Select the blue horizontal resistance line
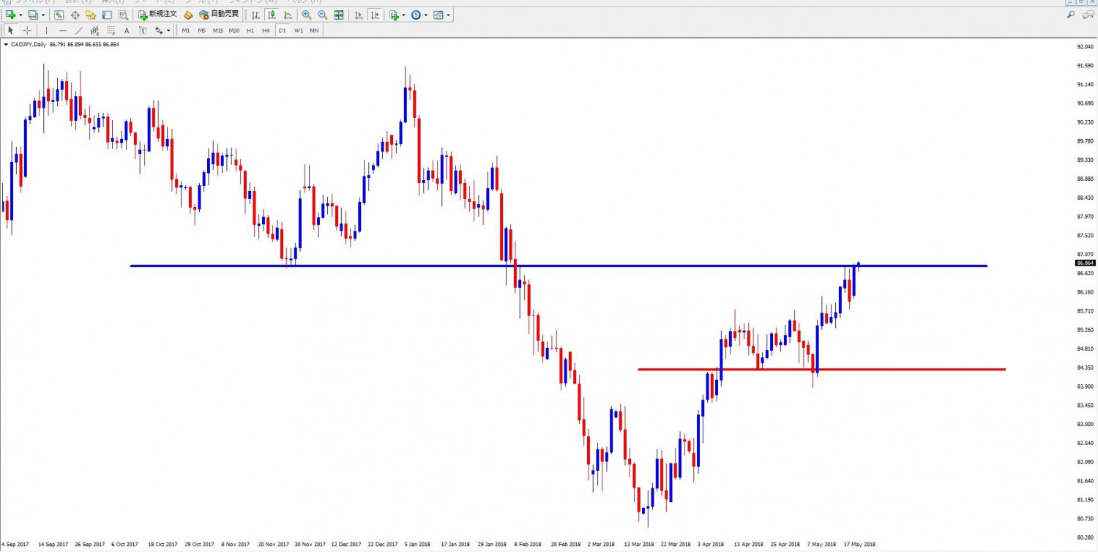The image size is (1098, 552). click(x=558, y=266)
